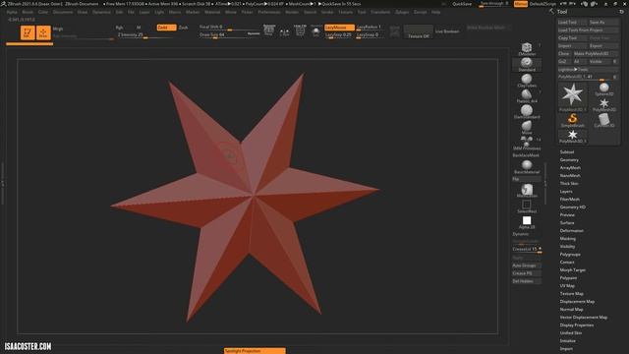Open the BasicMaterial material picker
Screen dimensions: 629x354
(527, 166)
